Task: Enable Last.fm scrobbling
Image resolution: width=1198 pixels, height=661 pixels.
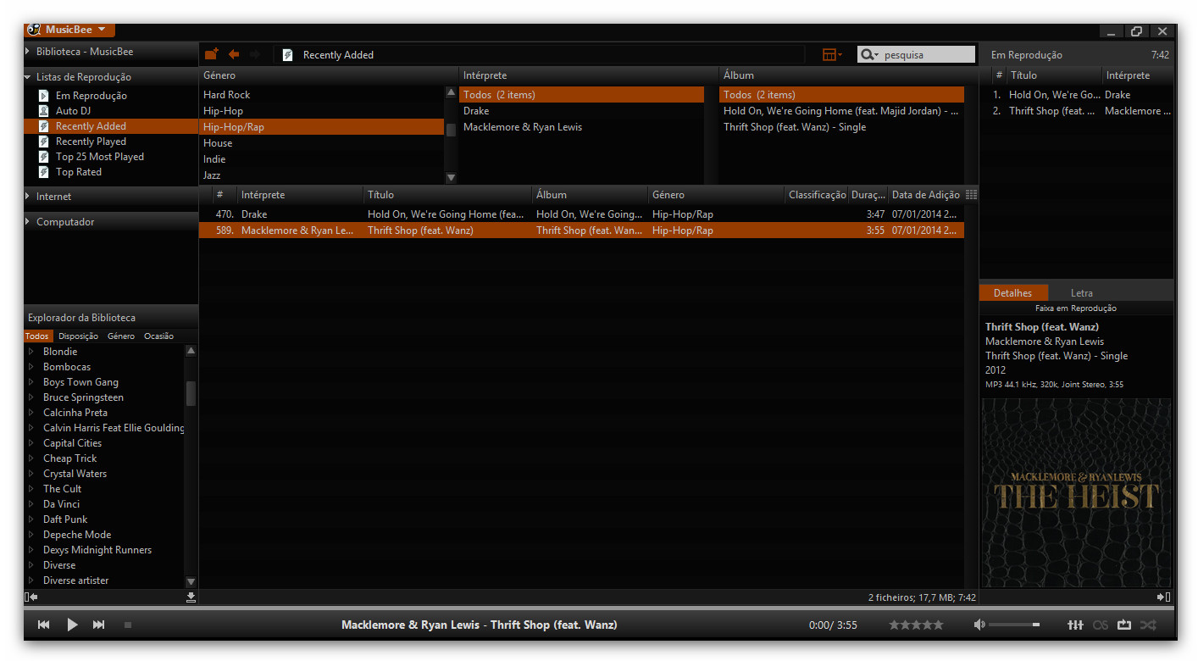Action: pyautogui.click(x=1101, y=625)
